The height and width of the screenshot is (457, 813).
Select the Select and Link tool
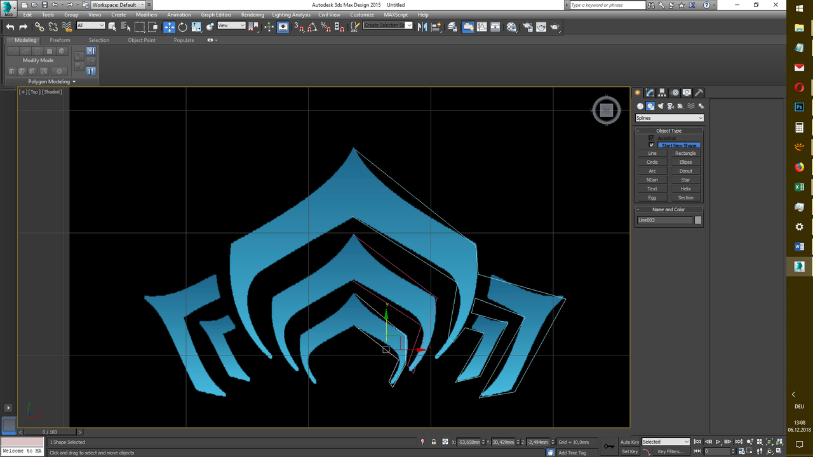[39, 27]
